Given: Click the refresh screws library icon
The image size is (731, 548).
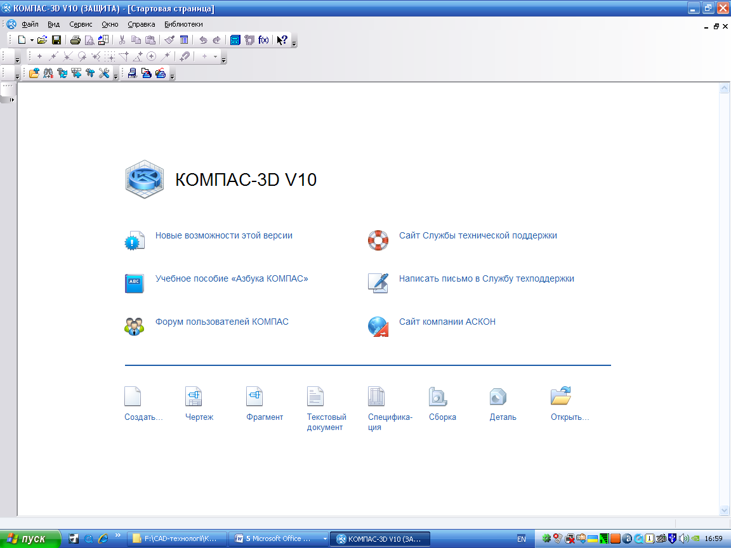Looking at the screenshot, I should pos(62,73).
